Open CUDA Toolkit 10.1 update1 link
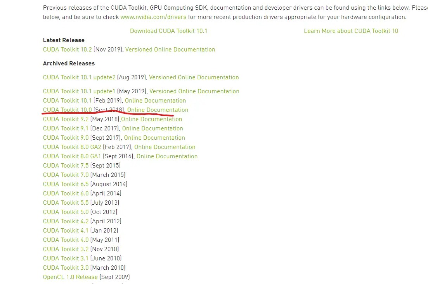 click(x=79, y=91)
